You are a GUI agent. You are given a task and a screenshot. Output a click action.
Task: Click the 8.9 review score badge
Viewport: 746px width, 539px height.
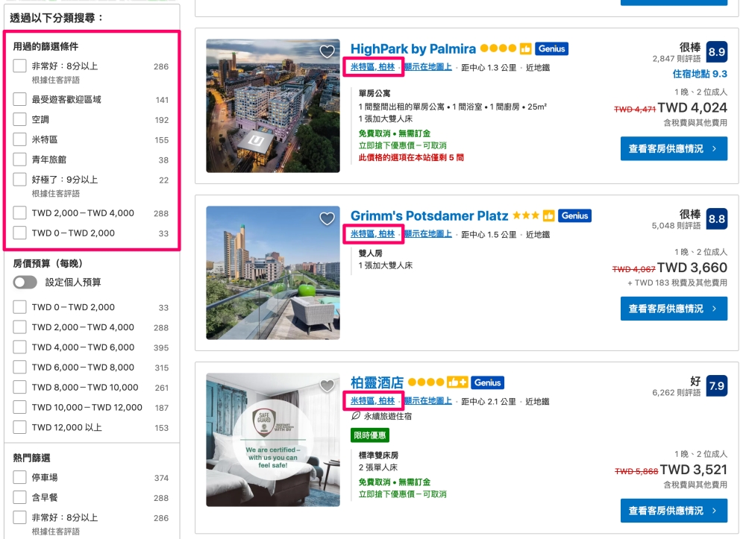(x=716, y=51)
